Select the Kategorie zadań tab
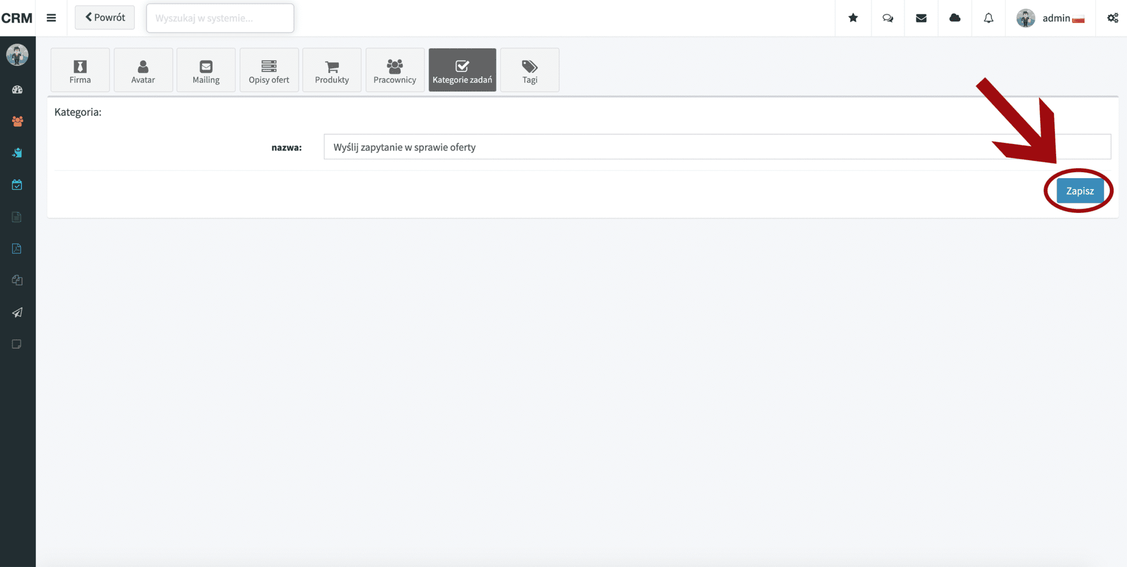Viewport: 1127px width, 567px height. click(x=462, y=70)
